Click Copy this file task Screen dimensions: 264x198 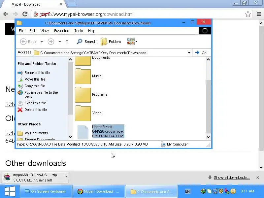click(35, 86)
